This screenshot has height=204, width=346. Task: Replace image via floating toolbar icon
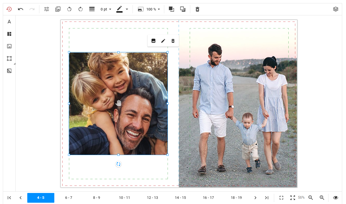pos(153,41)
